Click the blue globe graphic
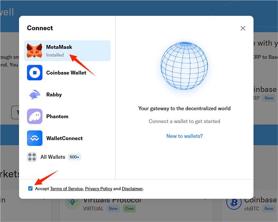 coord(184,66)
